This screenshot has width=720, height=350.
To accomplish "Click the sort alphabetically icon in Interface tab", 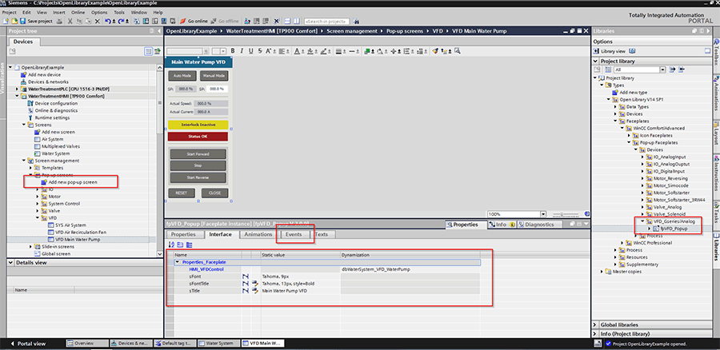I will [x=172, y=245].
